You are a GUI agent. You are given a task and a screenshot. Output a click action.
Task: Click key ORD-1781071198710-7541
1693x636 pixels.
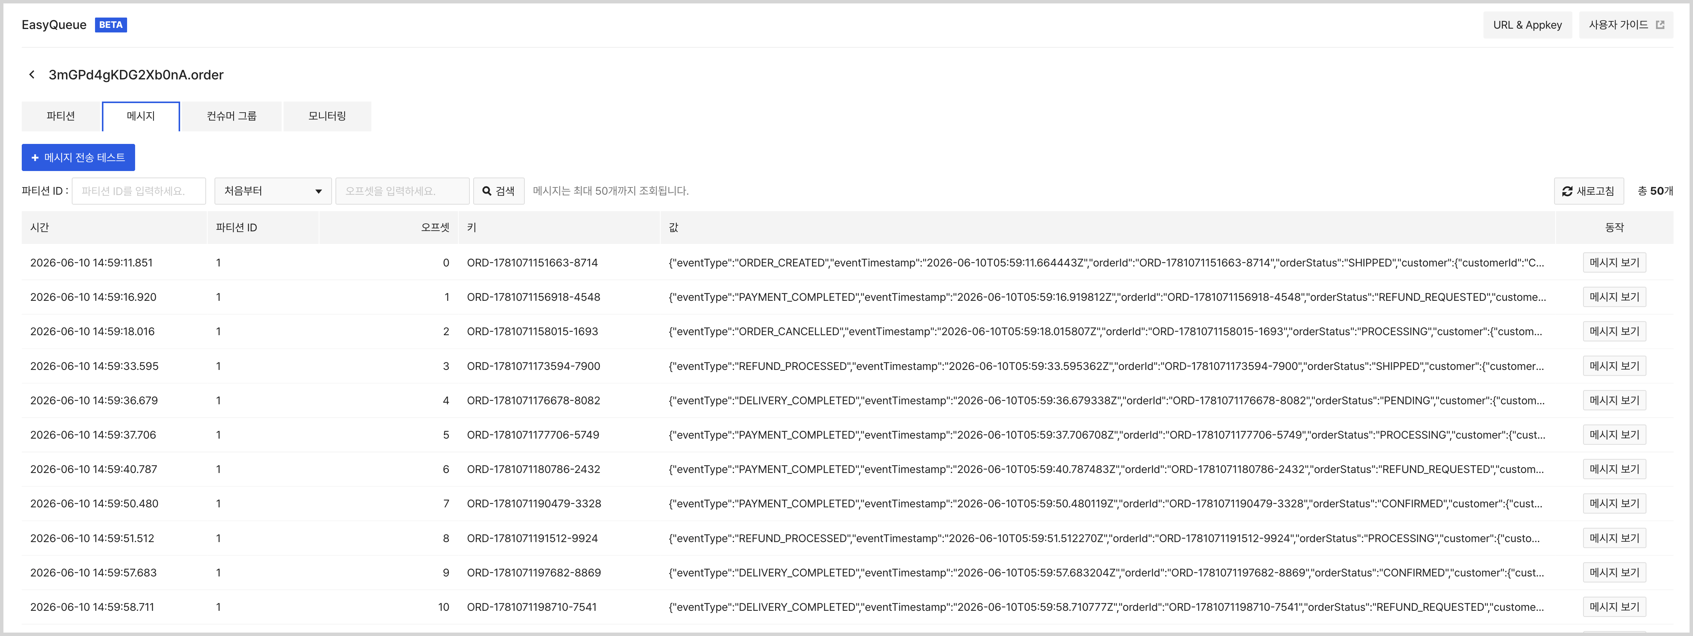pos(532,607)
